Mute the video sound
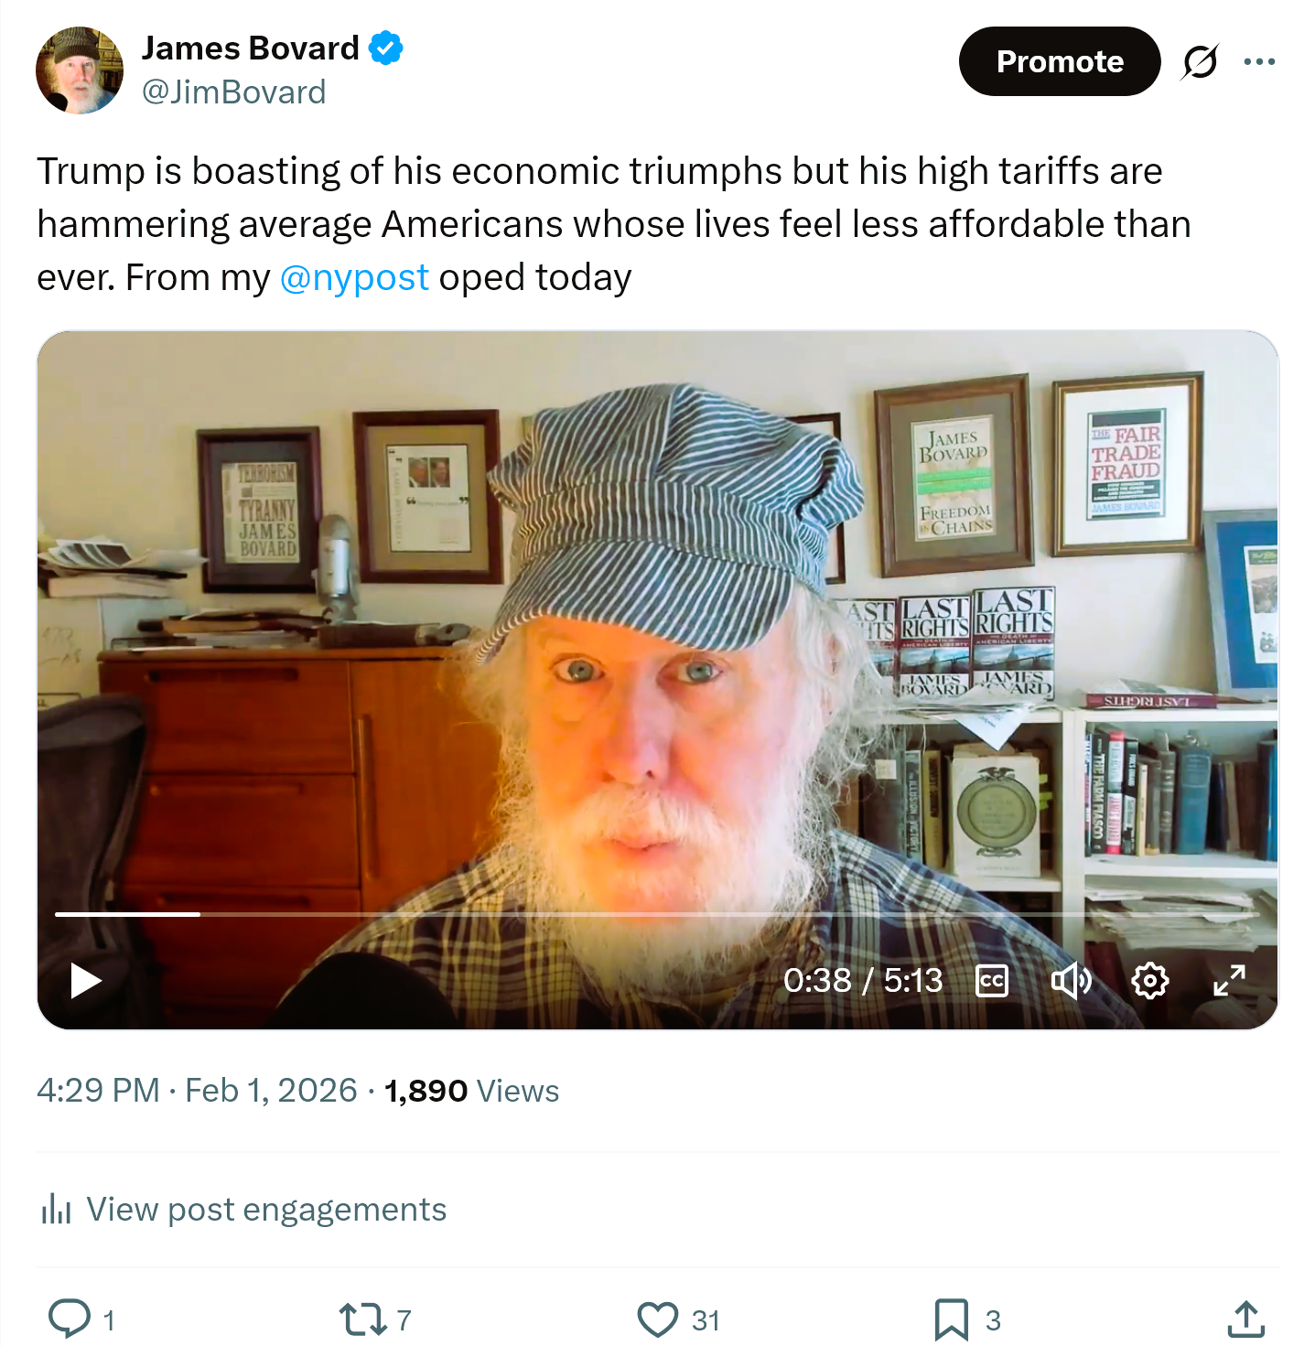Image resolution: width=1315 pixels, height=1346 pixels. click(1071, 980)
